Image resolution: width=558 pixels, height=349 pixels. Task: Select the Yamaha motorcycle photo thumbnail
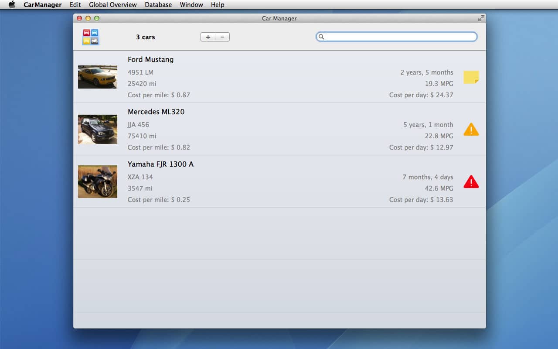pyautogui.click(x=98, y=181)
